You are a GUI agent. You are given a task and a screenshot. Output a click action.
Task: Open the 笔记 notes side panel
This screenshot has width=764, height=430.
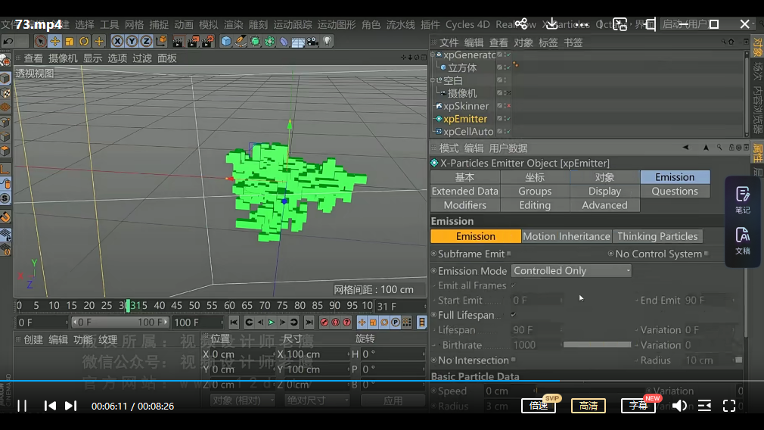coord(742,199)
